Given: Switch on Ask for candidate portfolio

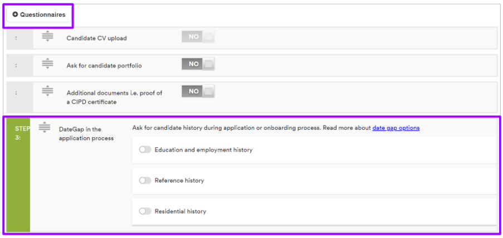Looking at the screenshot, I should (x=198, y=64).
